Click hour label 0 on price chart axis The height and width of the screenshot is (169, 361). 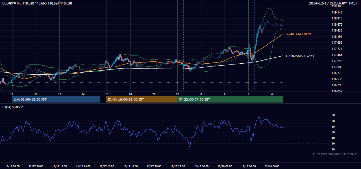click(x=201, y=94)
